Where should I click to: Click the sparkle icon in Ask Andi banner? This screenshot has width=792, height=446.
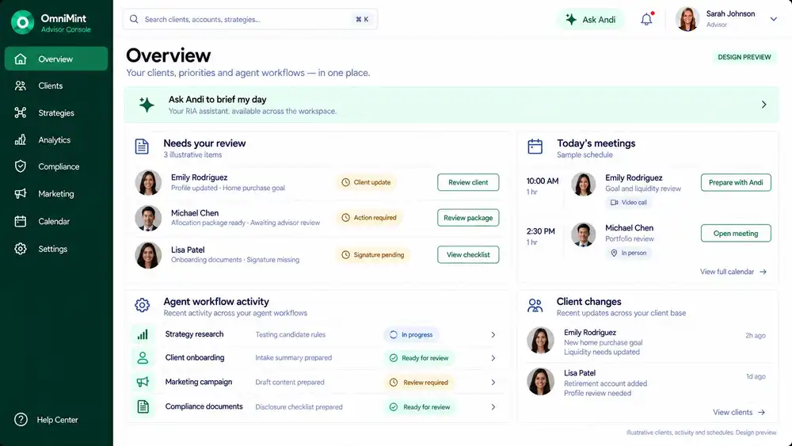[147, 105]
